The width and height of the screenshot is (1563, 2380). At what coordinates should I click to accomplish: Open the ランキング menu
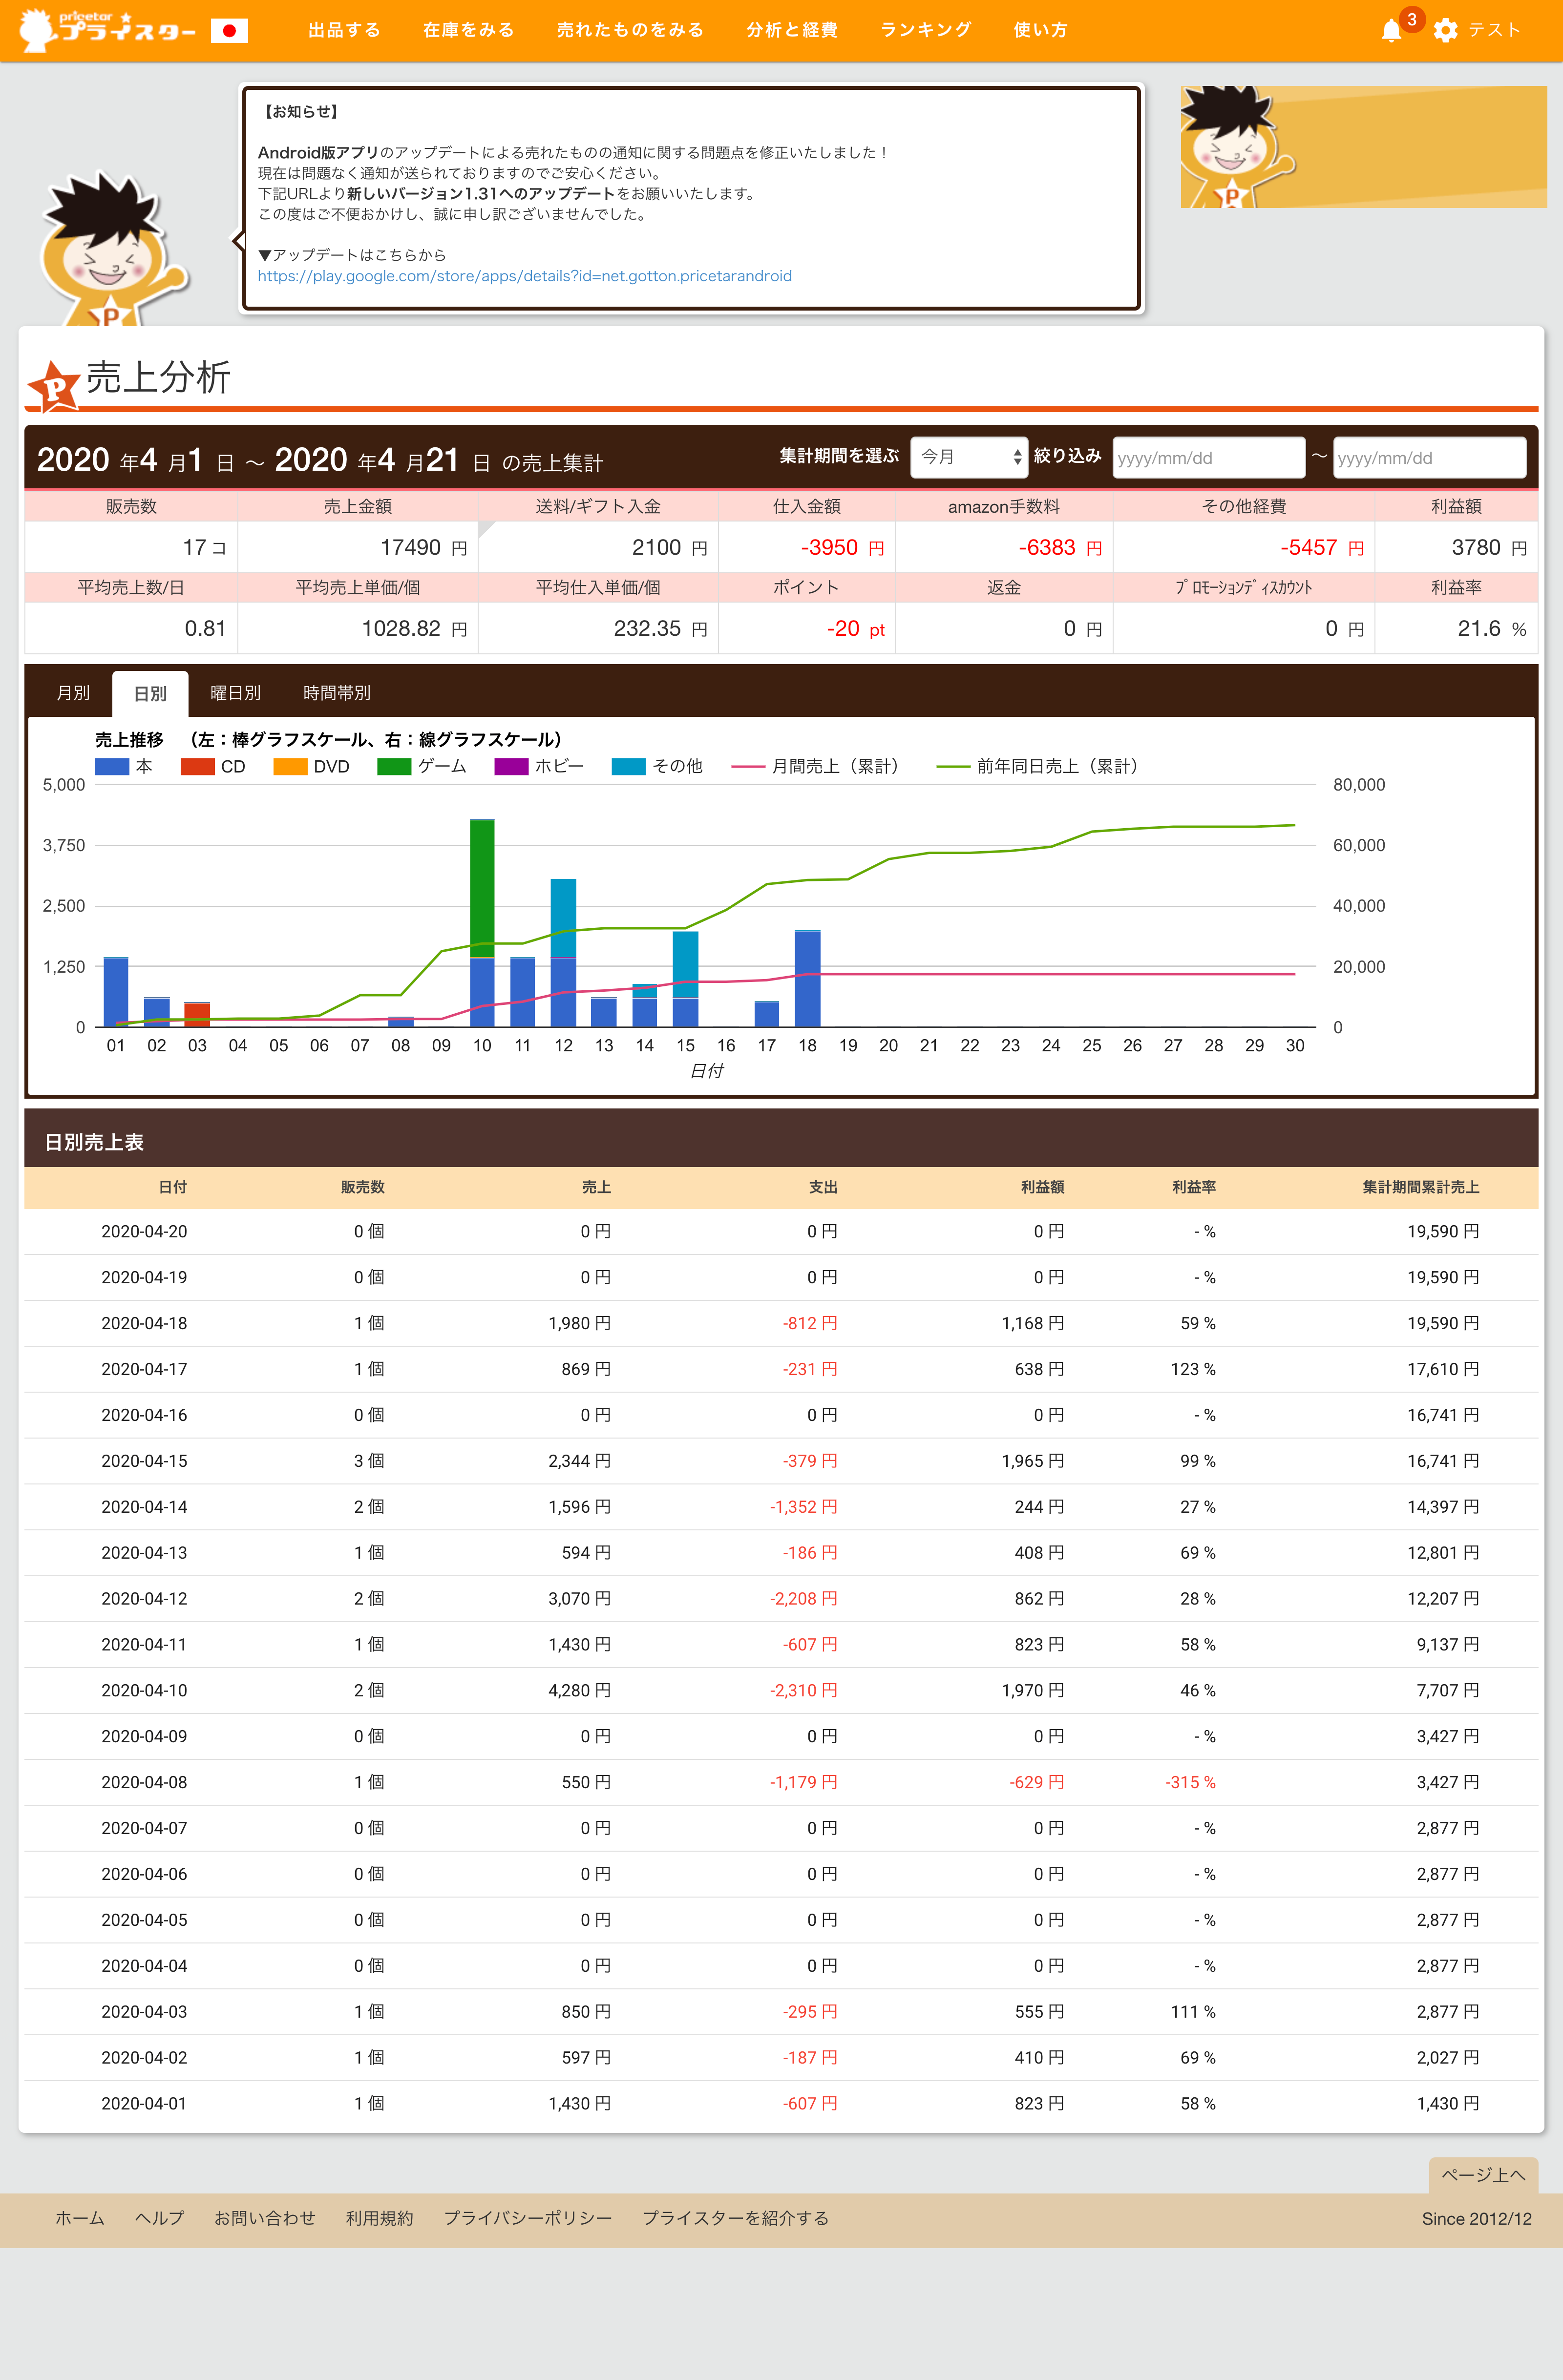[x=926, y=30]
